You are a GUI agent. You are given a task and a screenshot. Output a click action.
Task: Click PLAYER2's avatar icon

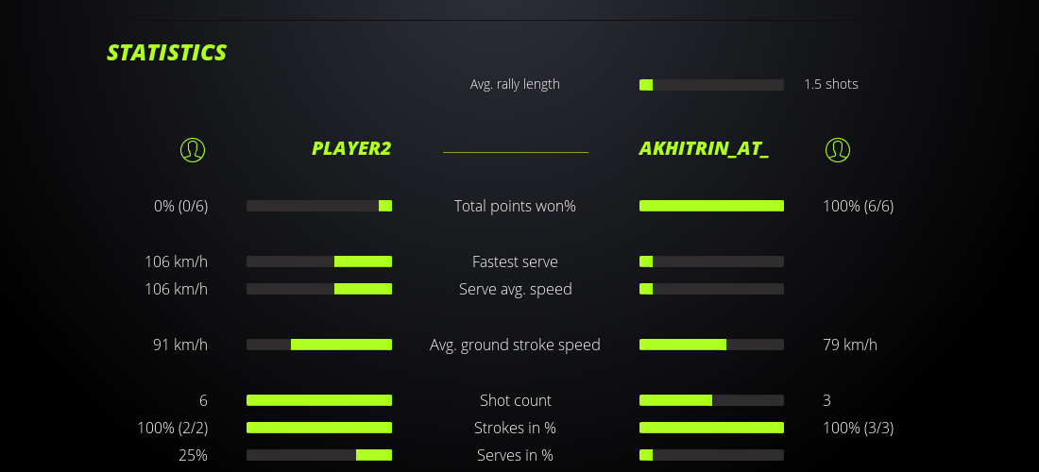[193, 149]
